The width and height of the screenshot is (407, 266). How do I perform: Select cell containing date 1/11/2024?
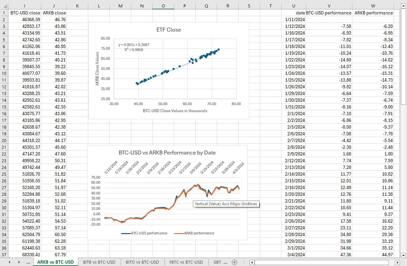[294, 19]
